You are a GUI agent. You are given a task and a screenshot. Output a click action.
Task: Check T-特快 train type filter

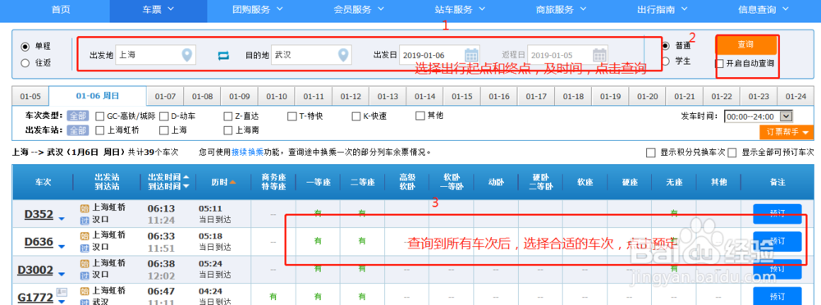click(x=291, y=116)
